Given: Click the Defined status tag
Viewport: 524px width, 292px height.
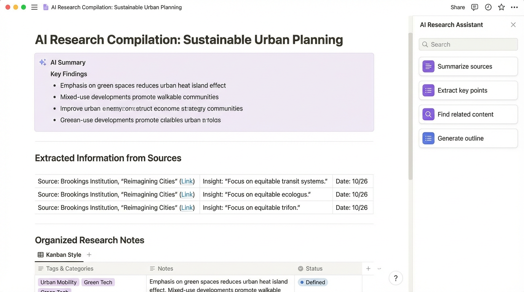Looking at the screenshot, I should click(x=313, y=282).
